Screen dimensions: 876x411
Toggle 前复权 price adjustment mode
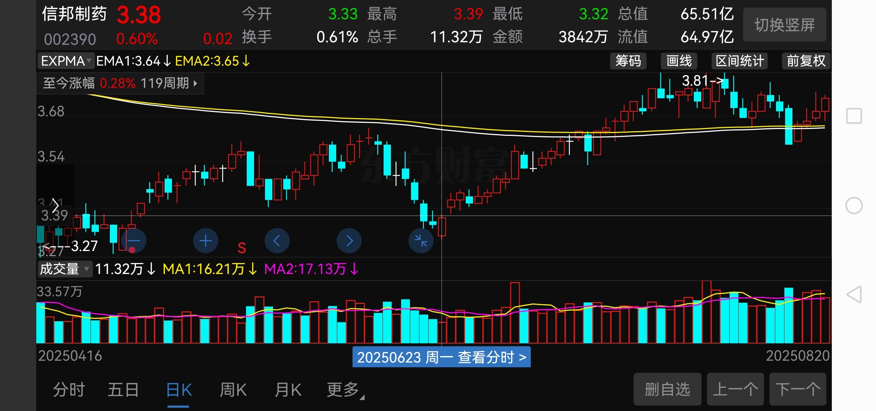(x=806, y=61)
